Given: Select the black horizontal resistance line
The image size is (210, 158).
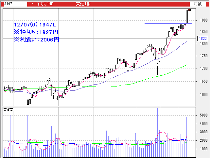Looking at the screenshot, I should [x=164, y=24].
